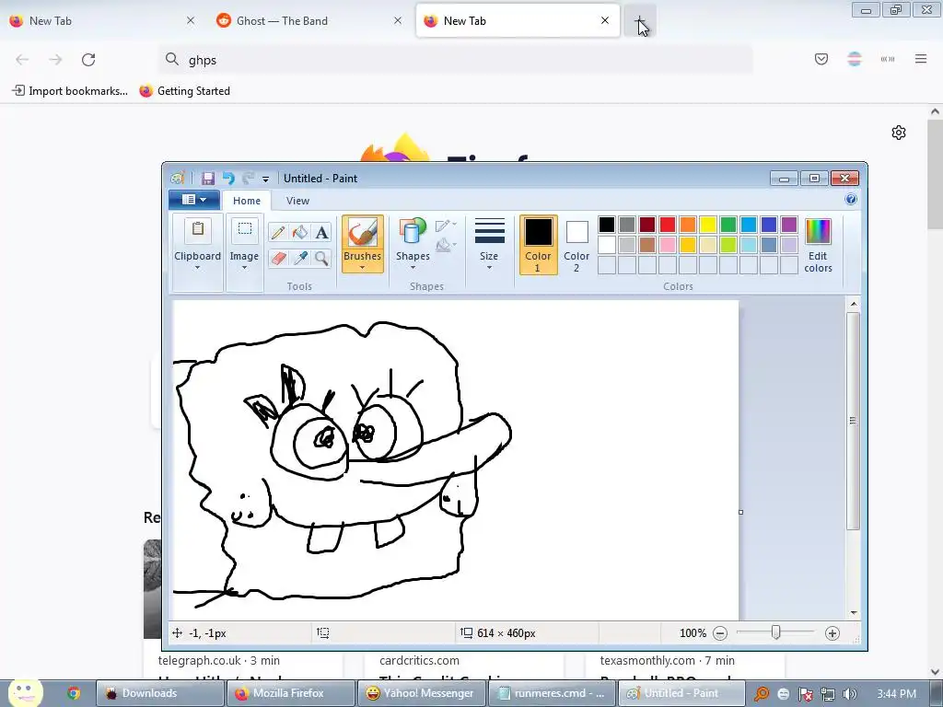This screenshot has width=943, height=707.
Task: Click Chrome icon in the taskbar
Action: pyautogui.click(x=74, y=693)
